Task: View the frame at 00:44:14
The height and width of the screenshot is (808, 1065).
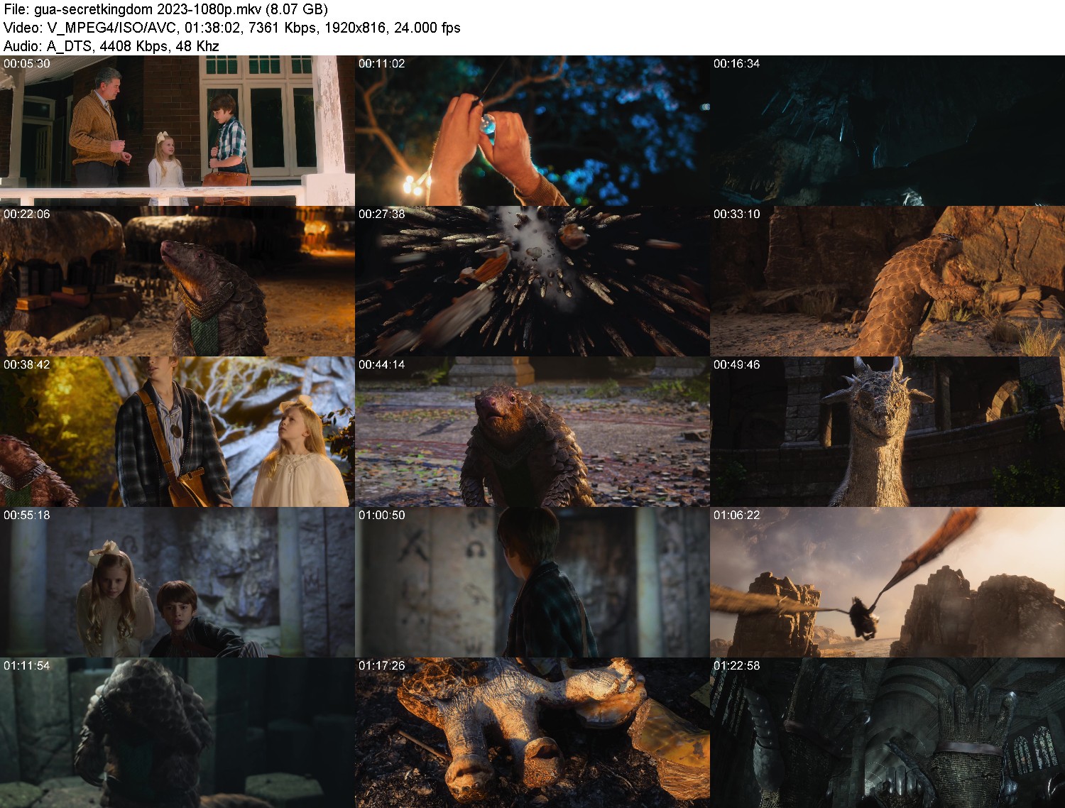Action: [532, 432]
